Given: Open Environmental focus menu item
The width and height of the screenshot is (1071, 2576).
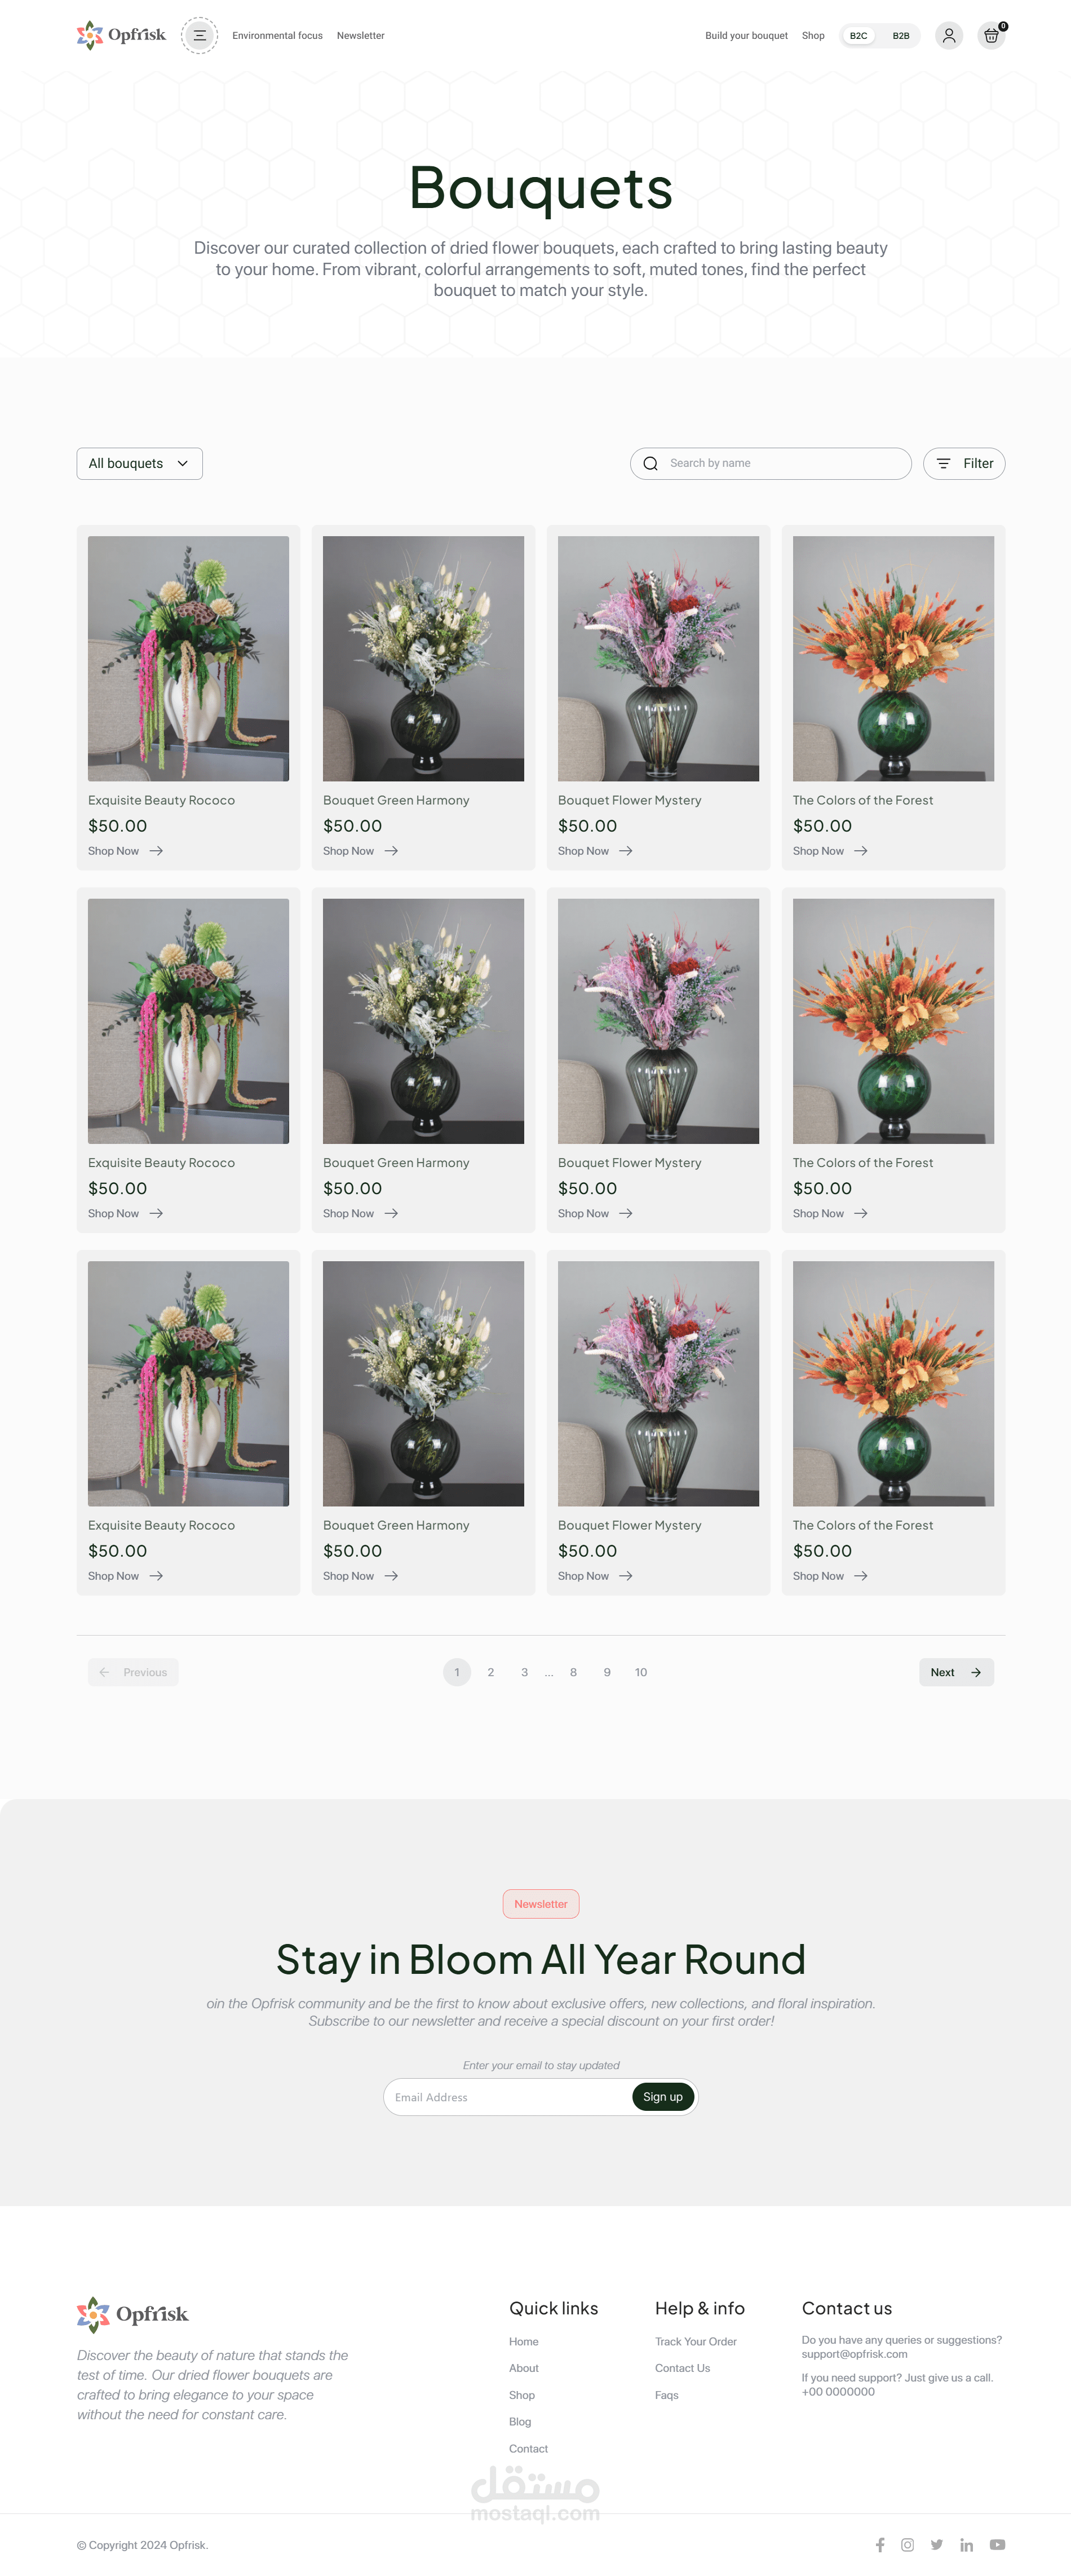Looking at the screenshot, I should 277,35.
